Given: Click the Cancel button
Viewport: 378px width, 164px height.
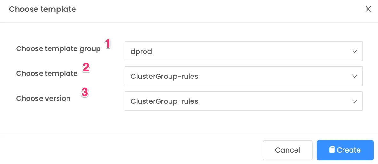Looking at the screenshot, I should pos(287,150).
